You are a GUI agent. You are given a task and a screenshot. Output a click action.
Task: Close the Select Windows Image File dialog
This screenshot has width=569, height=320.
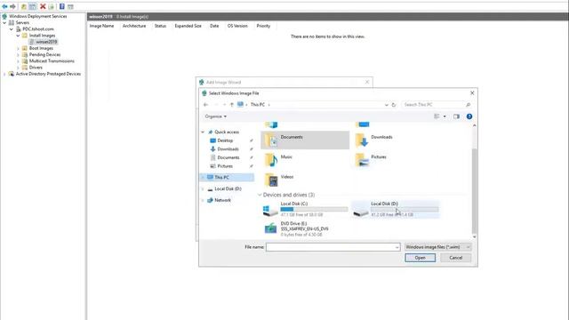coord(472,93)
